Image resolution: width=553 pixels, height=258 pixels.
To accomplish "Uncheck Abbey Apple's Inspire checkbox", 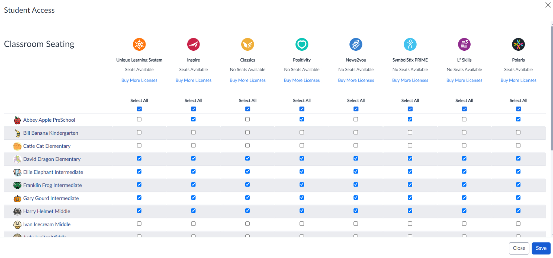I will pyautogui.click(x=193, y=119).
